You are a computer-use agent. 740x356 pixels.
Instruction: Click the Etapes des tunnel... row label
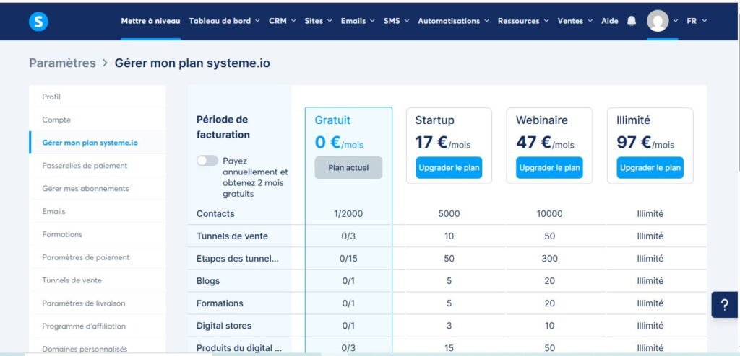pos(237,259)
